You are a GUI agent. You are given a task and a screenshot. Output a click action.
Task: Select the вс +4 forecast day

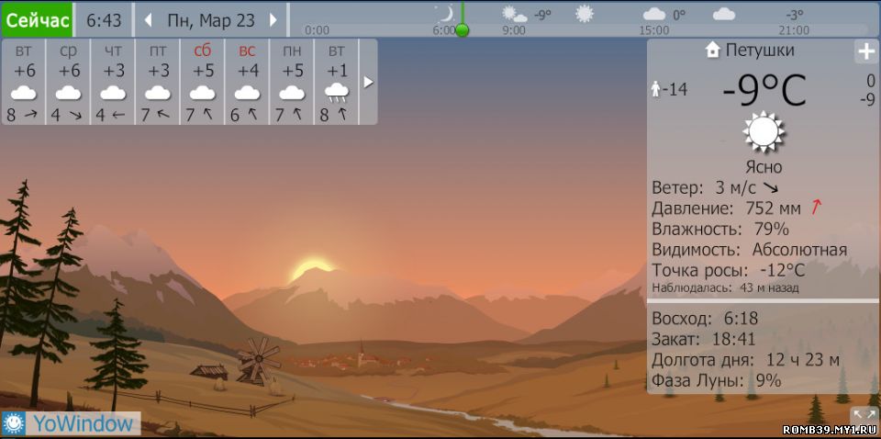(x=247, y=82)
